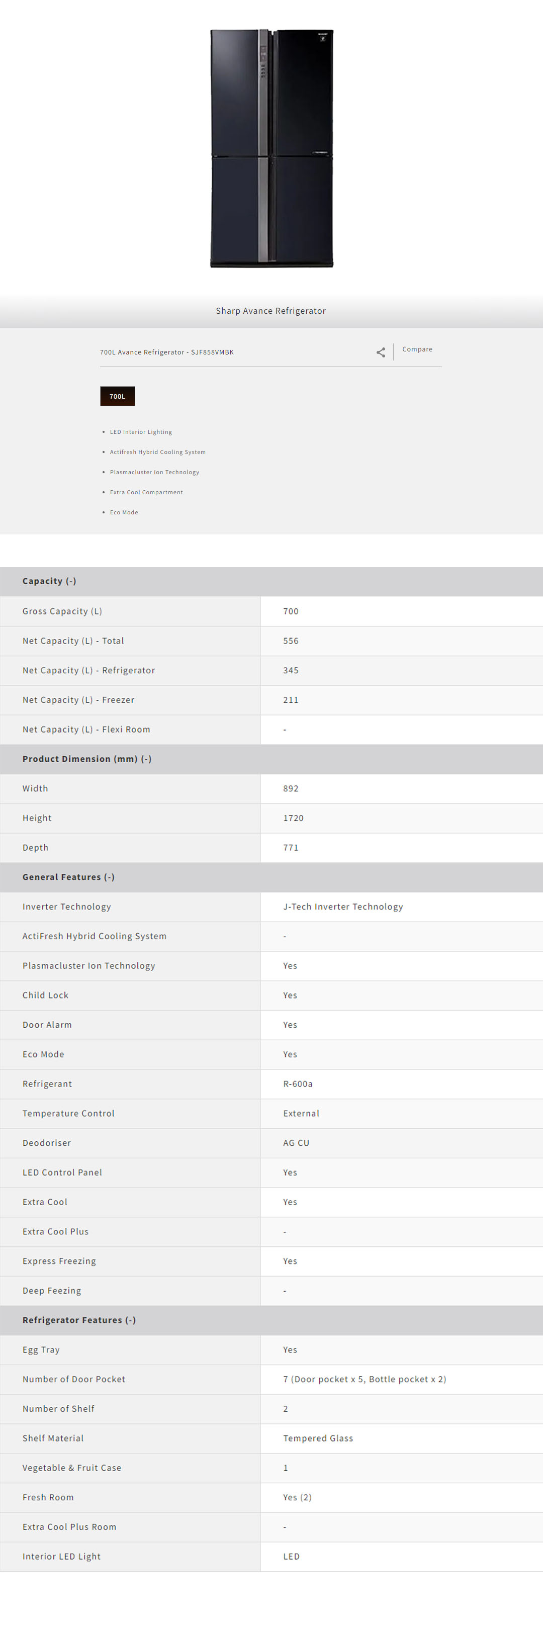
Task: Collapse the Product Dimension (mm) section
Action: 86,759
